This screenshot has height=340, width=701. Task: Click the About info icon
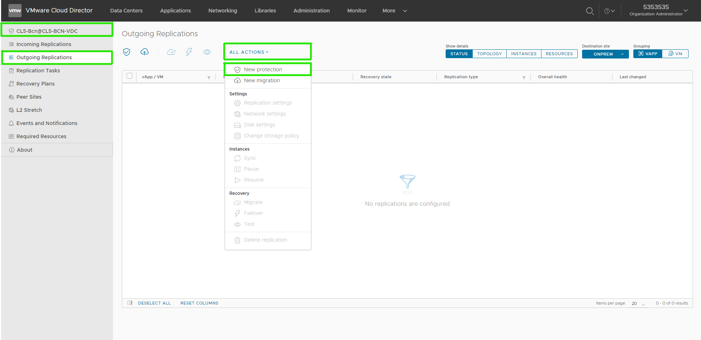tap(12, 150)
